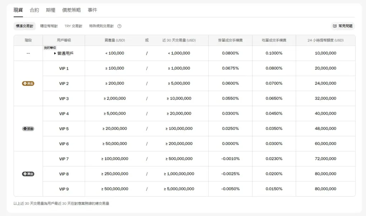
Task: Select the 標準交易對 sub-tab
Action: coord(25,26)
